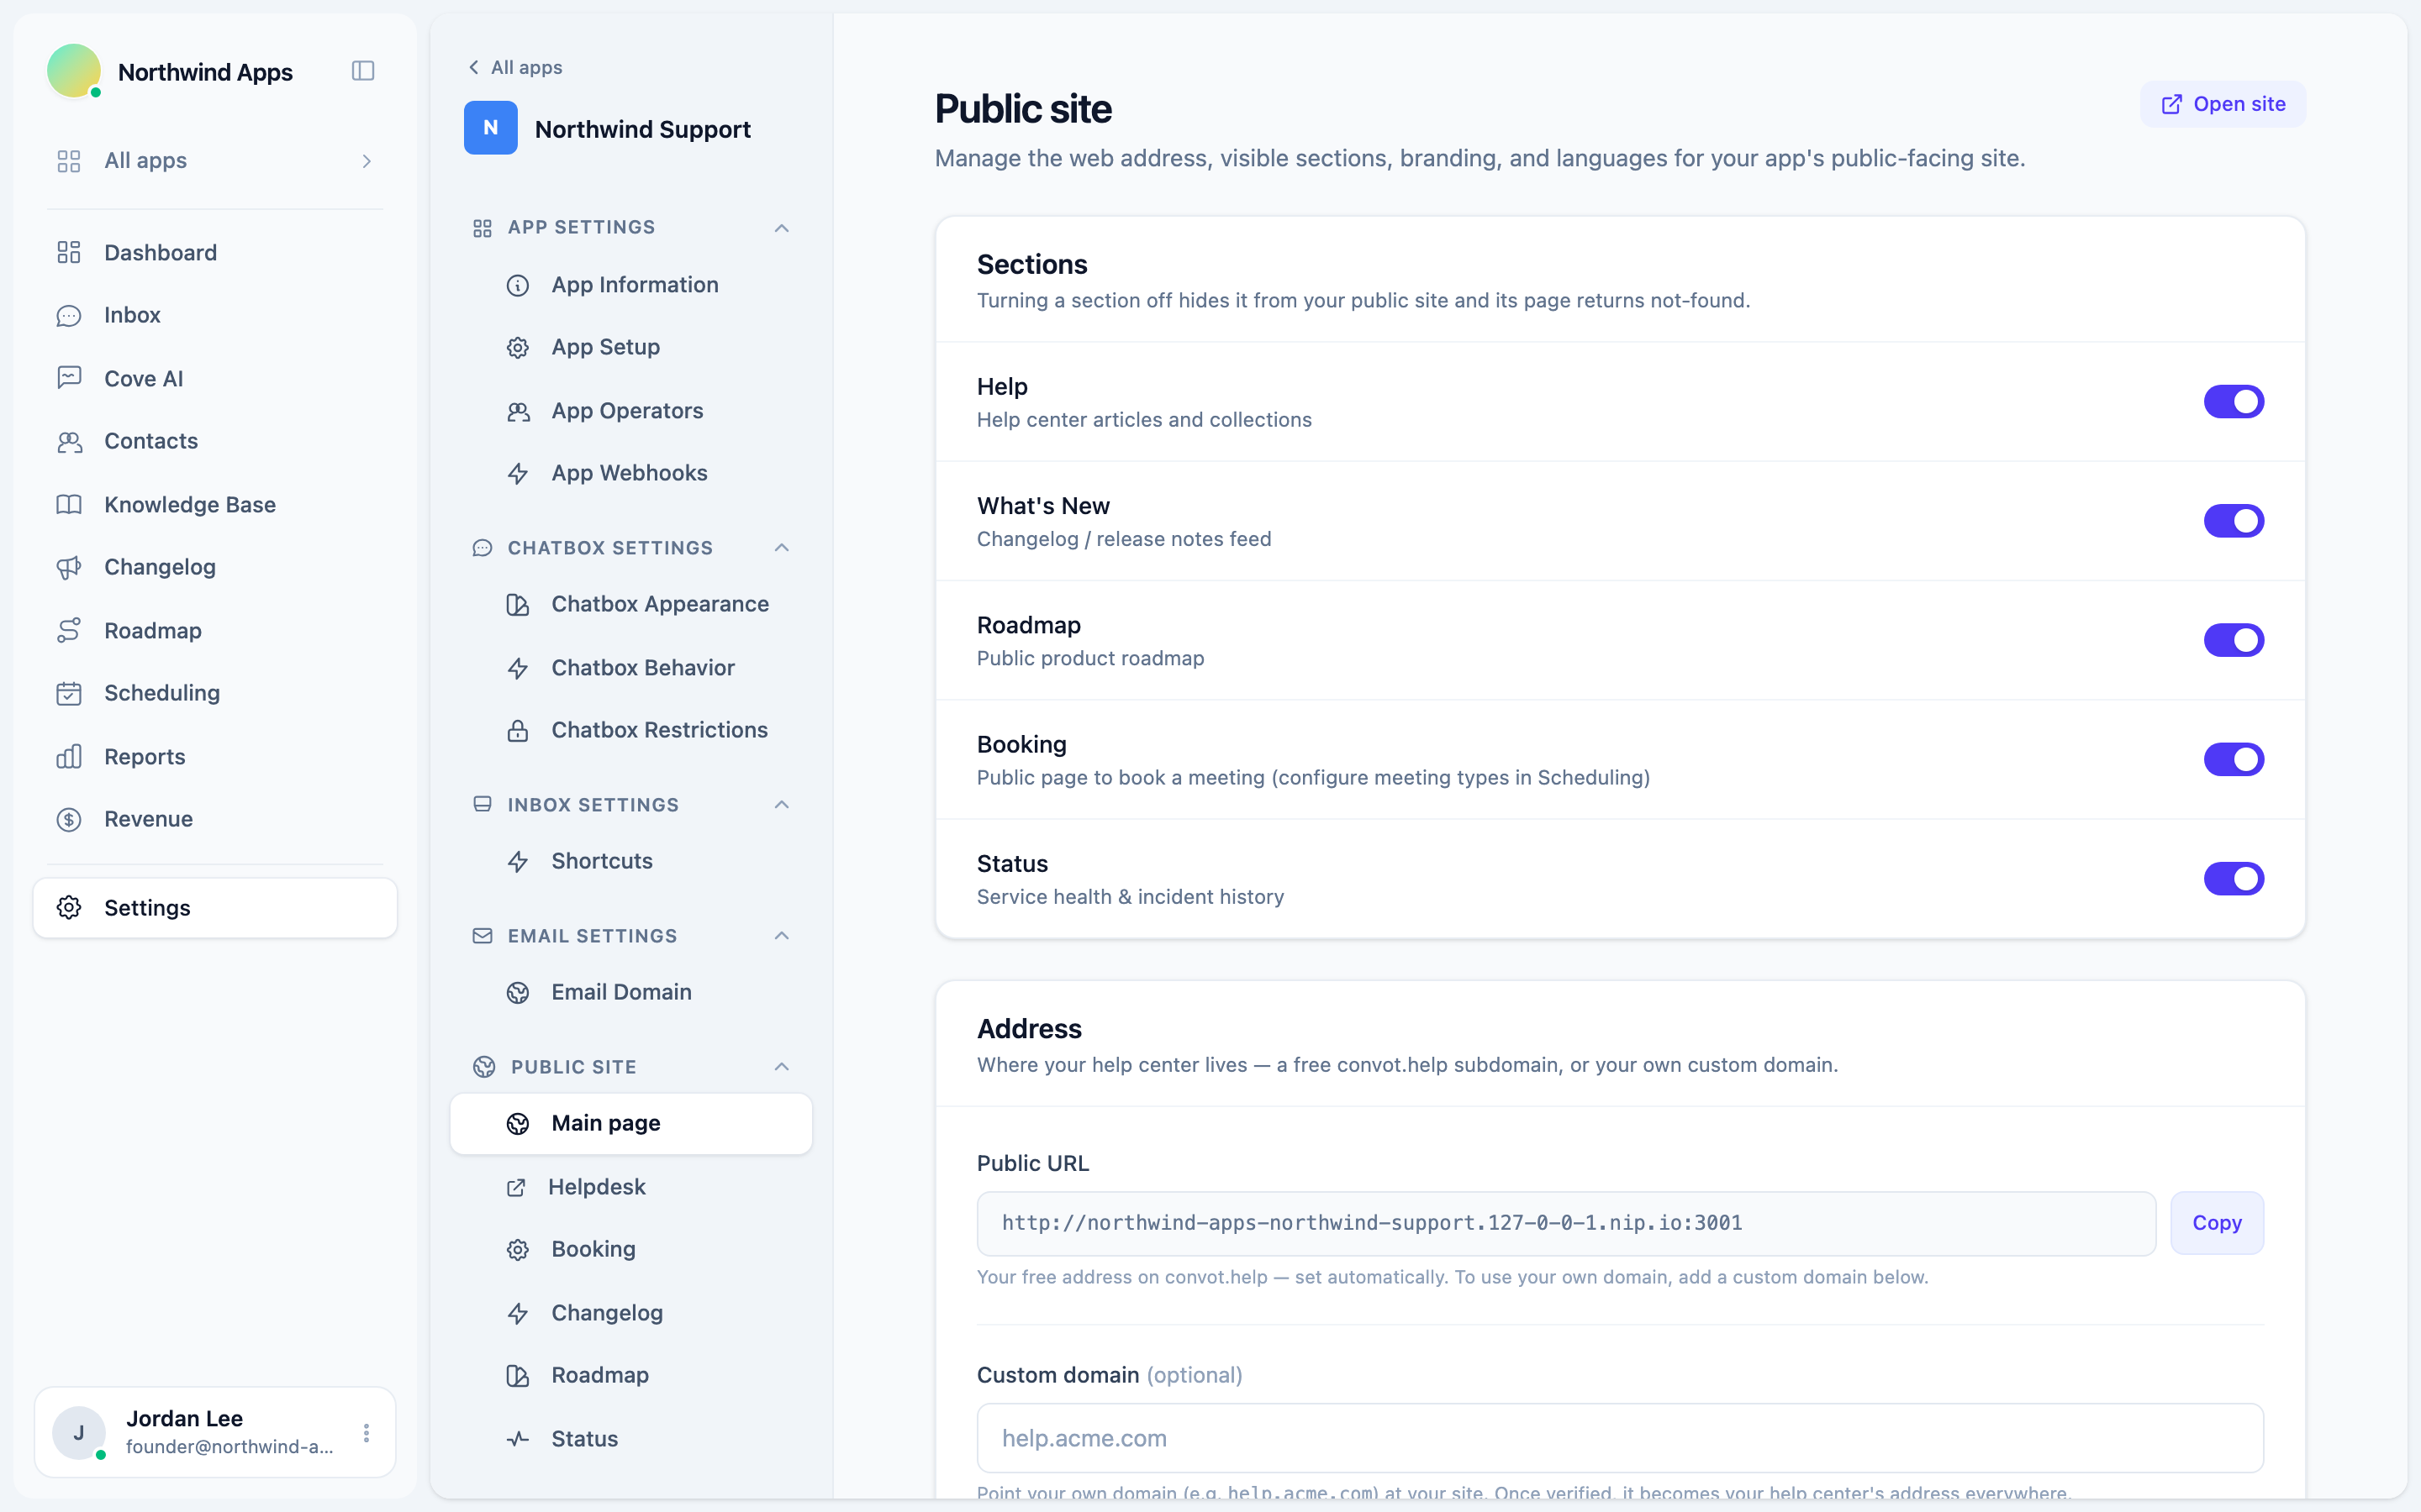Click the App Information info icon

tap(517, 286)
